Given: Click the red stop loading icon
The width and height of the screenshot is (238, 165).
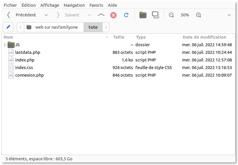Looking at the screenshot, I should 113,15.
